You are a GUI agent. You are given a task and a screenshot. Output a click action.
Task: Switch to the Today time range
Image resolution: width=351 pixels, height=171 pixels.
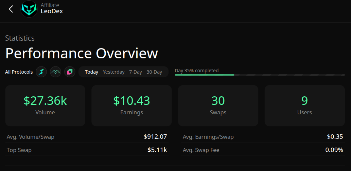click(91, 72)
